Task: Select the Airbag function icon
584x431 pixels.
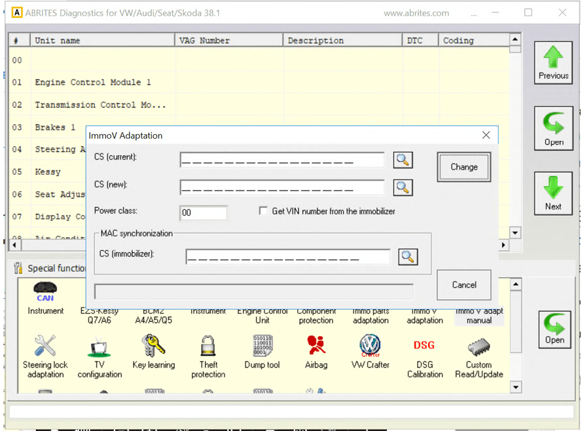Action: tap(316, 347)
